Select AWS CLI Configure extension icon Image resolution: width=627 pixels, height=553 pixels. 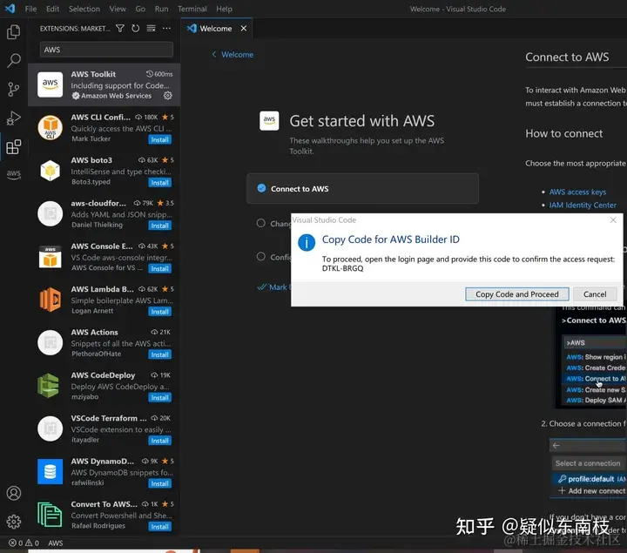(x=50, y=127)
